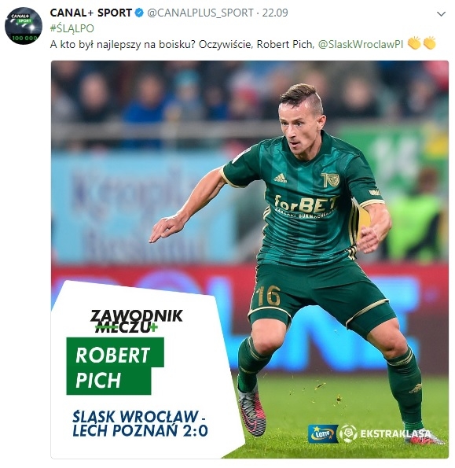The width and height of the screenshot is (455, 468).
Task: Click the forBET sponsor logo on shirt
Action: [x=305, y=205]
